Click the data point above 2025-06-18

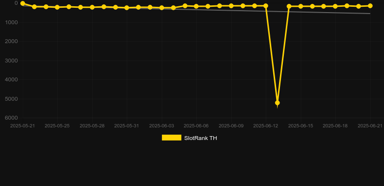click(335, 6)
